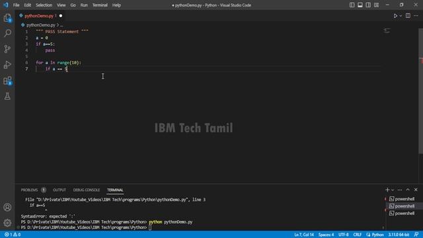Image resolution: width=423 pixels, height=238 pixels.
Task: Open the Accounts menu icon
Action: point(7,207)
